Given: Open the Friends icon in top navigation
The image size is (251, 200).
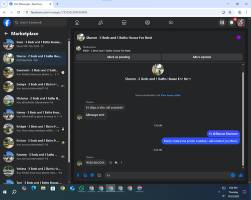Looking at the screenshot, I should pos(100,22).
